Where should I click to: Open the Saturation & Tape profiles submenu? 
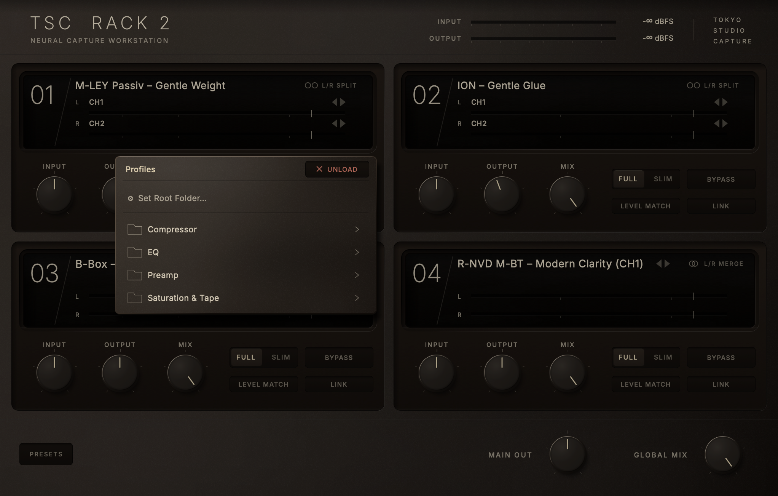246,298
